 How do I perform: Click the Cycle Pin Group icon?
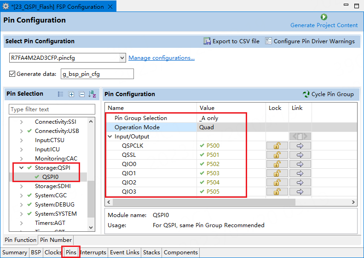[x=306, y=94]
